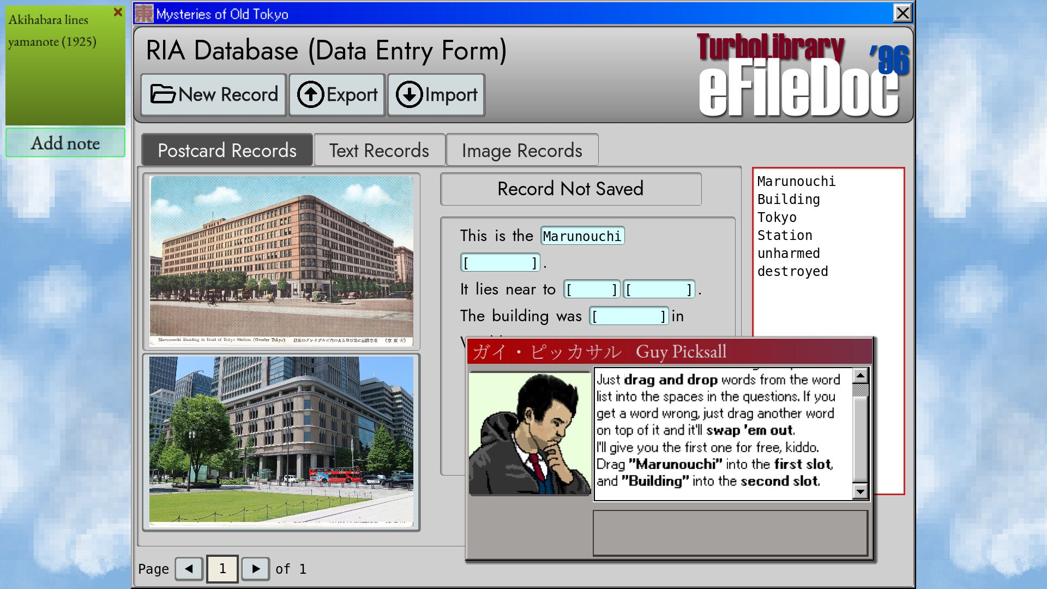Image resolution: width=1047 pixels, height=589 pixels.
Task: Click the page number field
Action: (222, 569)
